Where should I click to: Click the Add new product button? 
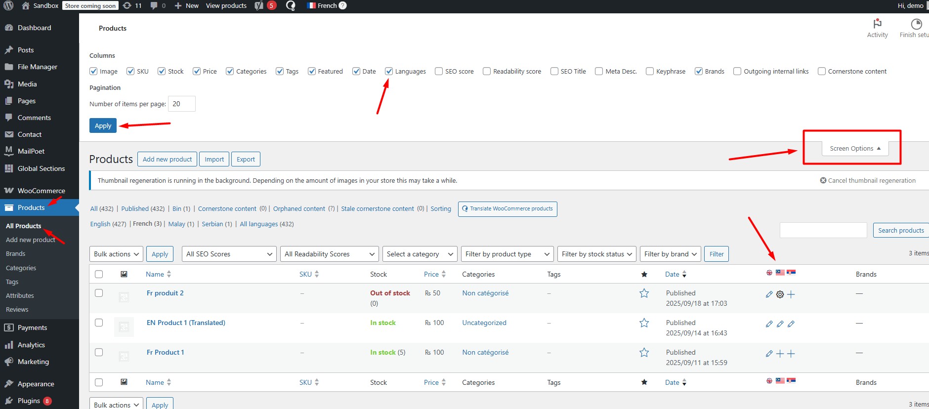coord(167,159)
